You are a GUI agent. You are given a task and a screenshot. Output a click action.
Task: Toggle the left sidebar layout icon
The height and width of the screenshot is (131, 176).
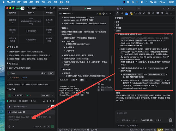(x=28, y=8)
